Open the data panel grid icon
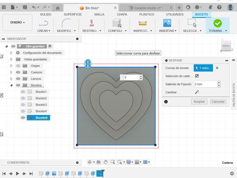Viewport: 237px width, 178px height. [x=4, y=7]
